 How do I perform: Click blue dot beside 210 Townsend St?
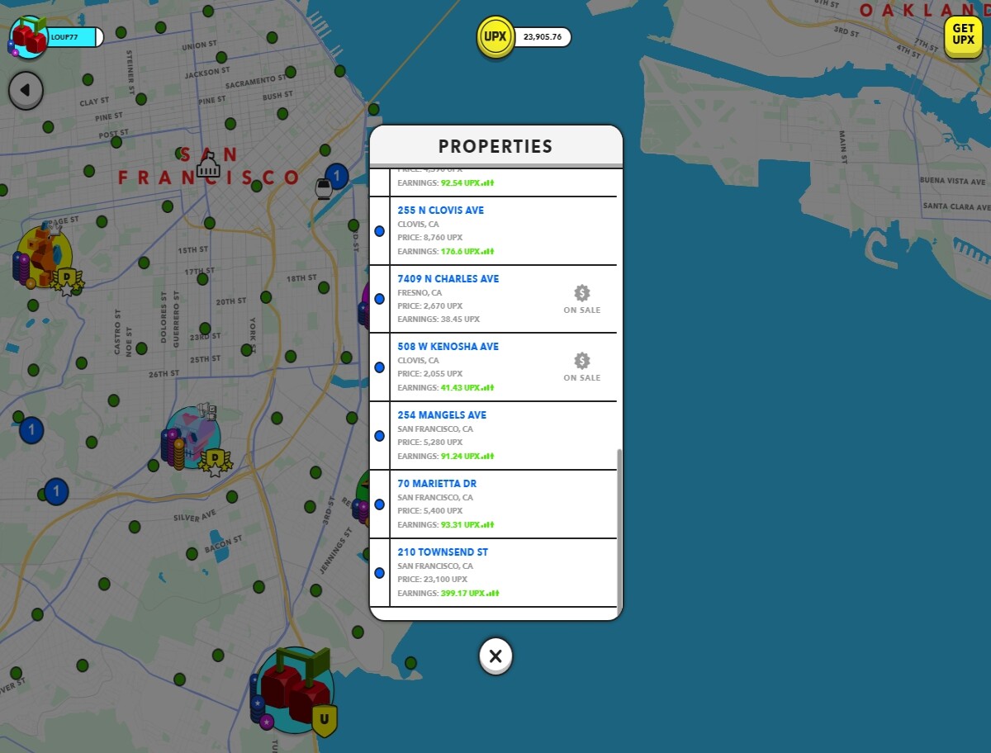(380, 572)
